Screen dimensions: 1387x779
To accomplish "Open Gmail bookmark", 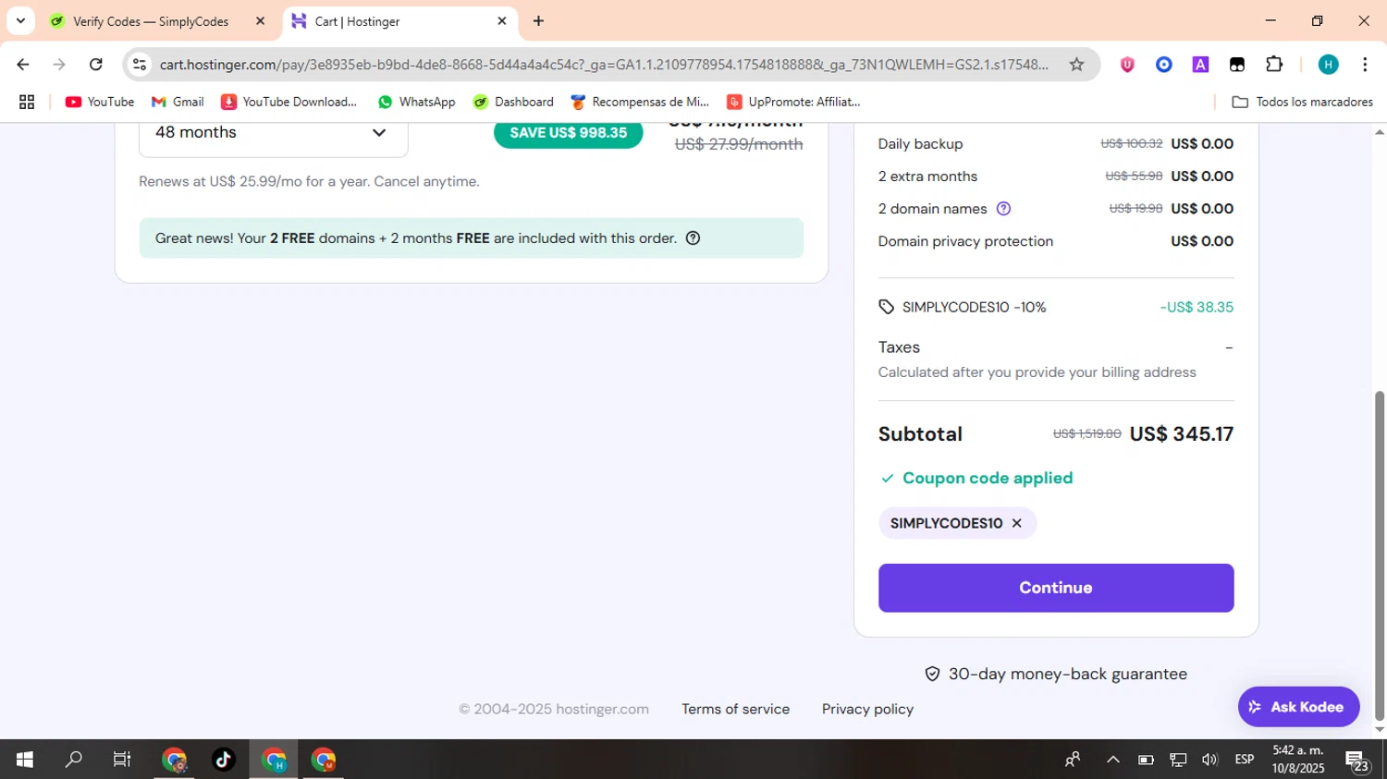I will click(178, 102).
